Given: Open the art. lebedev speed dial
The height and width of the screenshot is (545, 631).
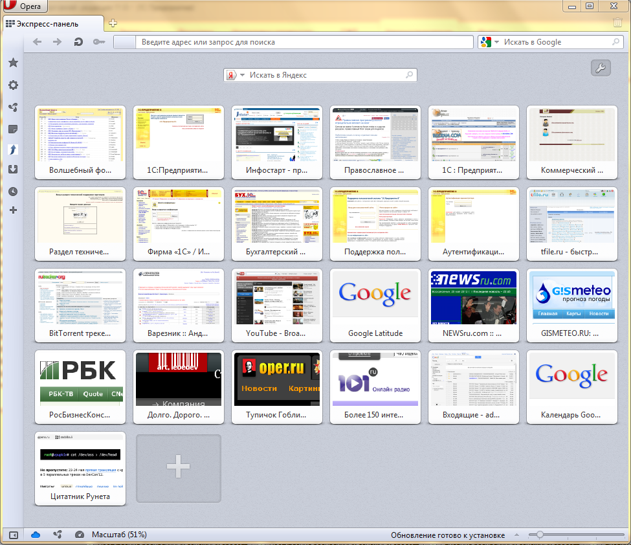Looking at the screenshot, I should [x=178, y=387].
